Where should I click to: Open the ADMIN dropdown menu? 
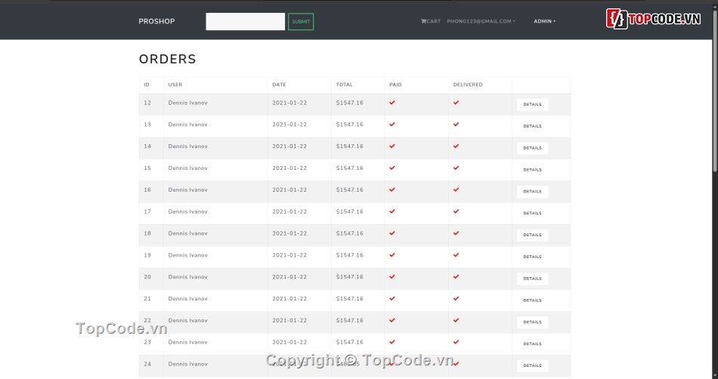click(x=544, y=21)
